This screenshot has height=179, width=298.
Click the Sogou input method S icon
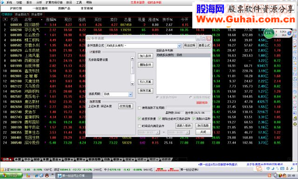pyautogui.click(x=259, y=169)
